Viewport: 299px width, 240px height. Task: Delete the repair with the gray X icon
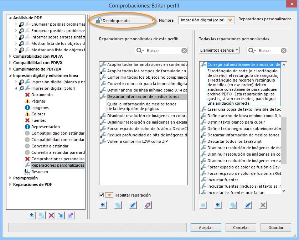click(x=263, y=205)
